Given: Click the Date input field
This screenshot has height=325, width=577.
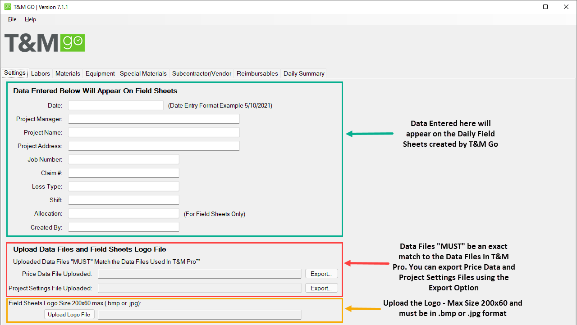Looking at the screenshot, I should pos(116,105).
